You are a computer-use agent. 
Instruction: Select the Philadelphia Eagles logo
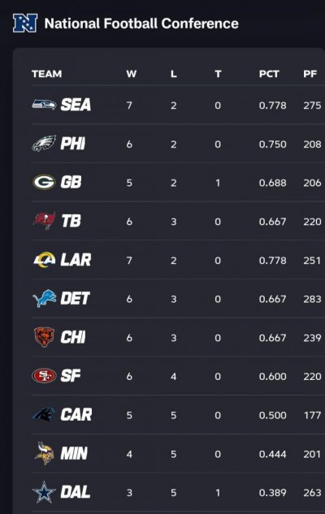pos(44,143)
